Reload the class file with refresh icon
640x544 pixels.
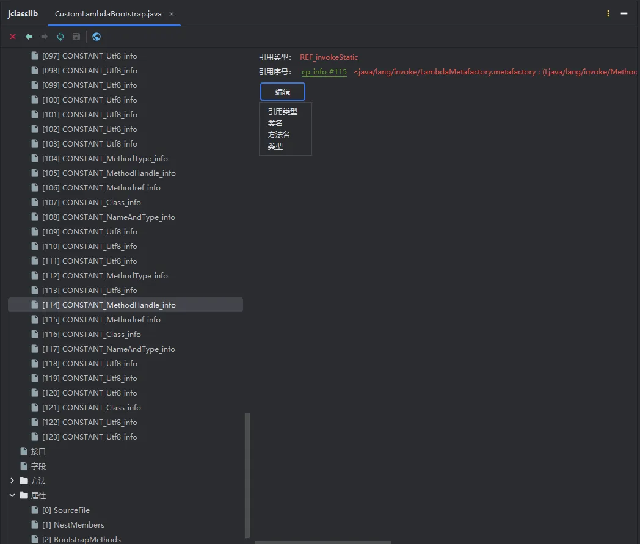coord(60,37)
